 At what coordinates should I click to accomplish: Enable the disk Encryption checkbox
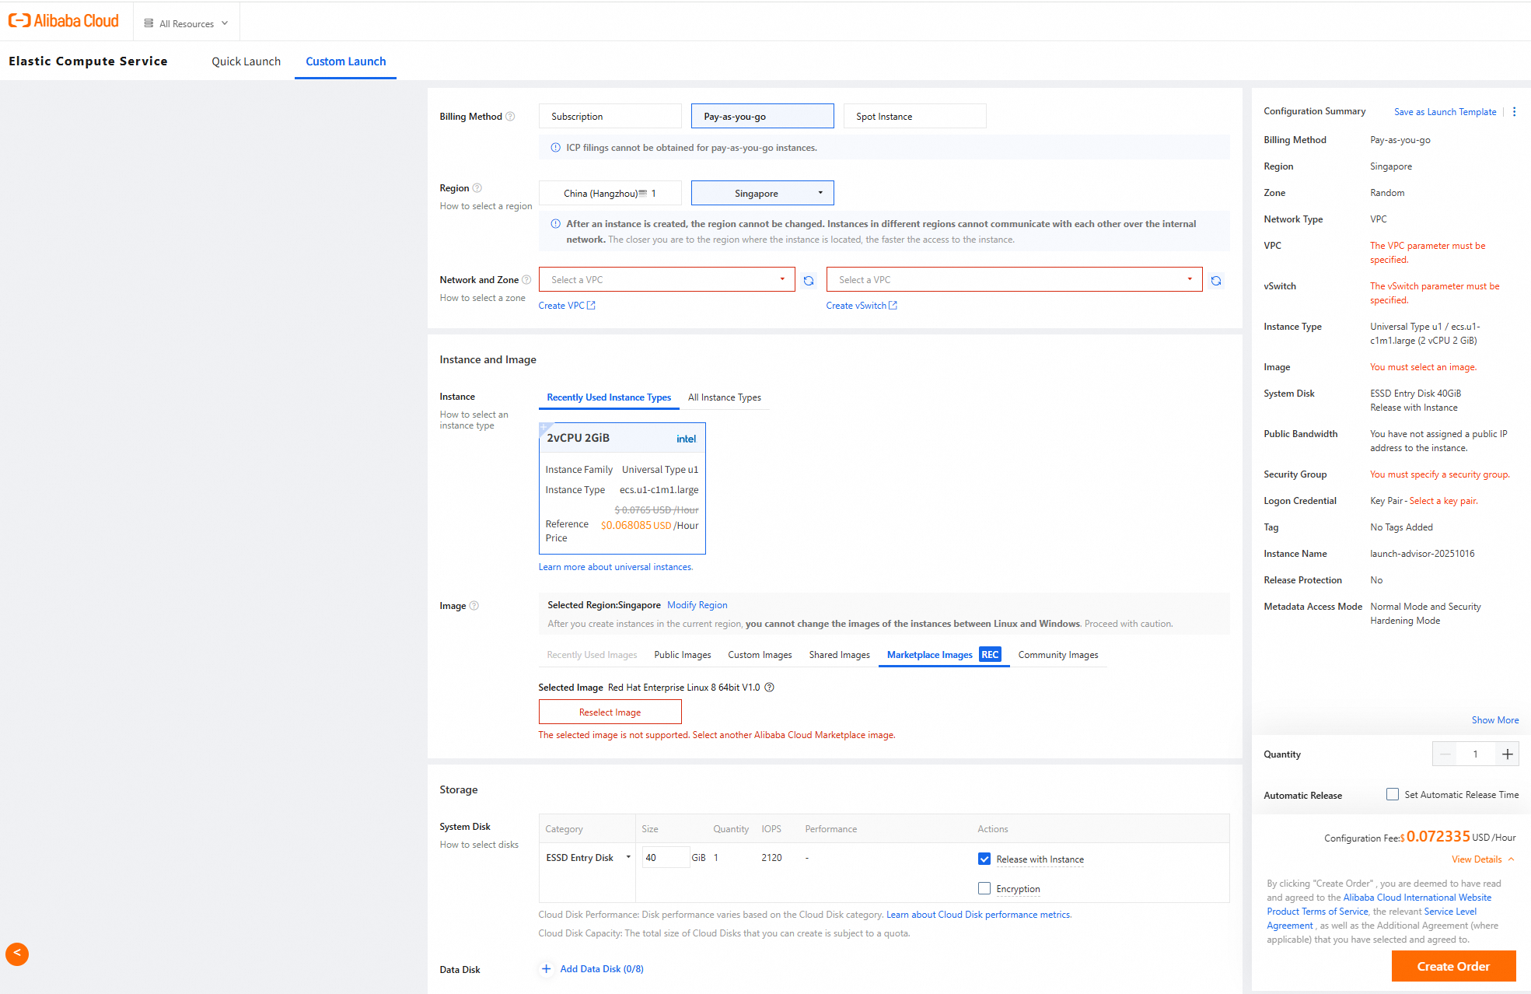pyautogui.click(x=984, y=888)
